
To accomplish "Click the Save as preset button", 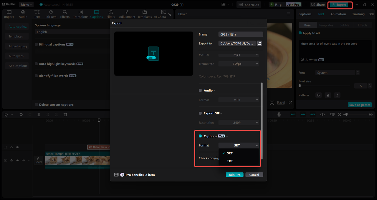I will 360,105.
